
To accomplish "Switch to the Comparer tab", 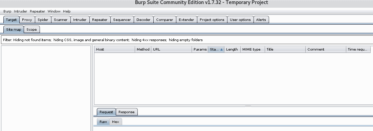I will [164, 20].
